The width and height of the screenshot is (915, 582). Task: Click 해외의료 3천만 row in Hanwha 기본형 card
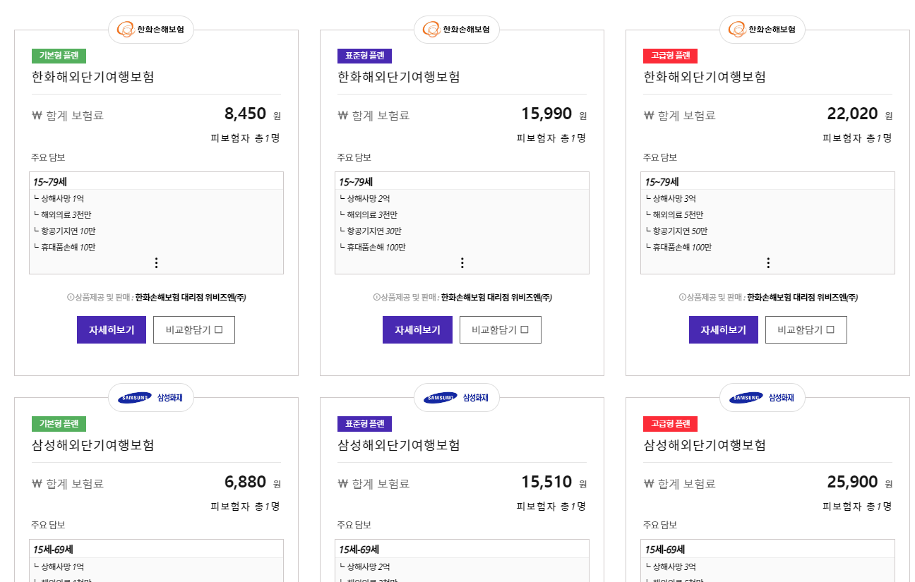62,215
